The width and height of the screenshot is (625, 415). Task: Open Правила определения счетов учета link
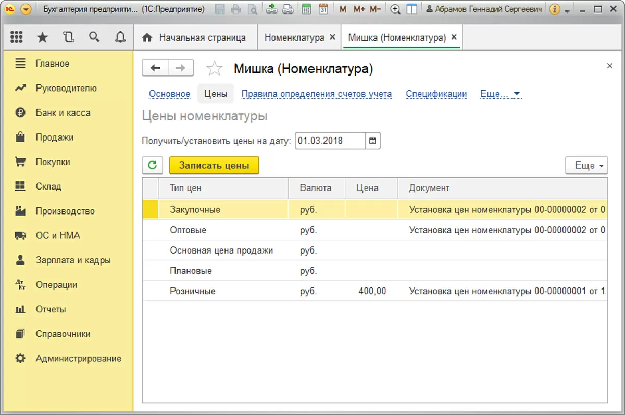click(x=316, y=94)
